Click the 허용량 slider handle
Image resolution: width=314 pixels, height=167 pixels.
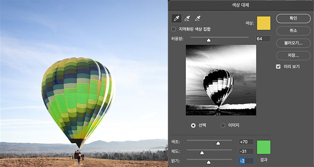pos(208,40)
